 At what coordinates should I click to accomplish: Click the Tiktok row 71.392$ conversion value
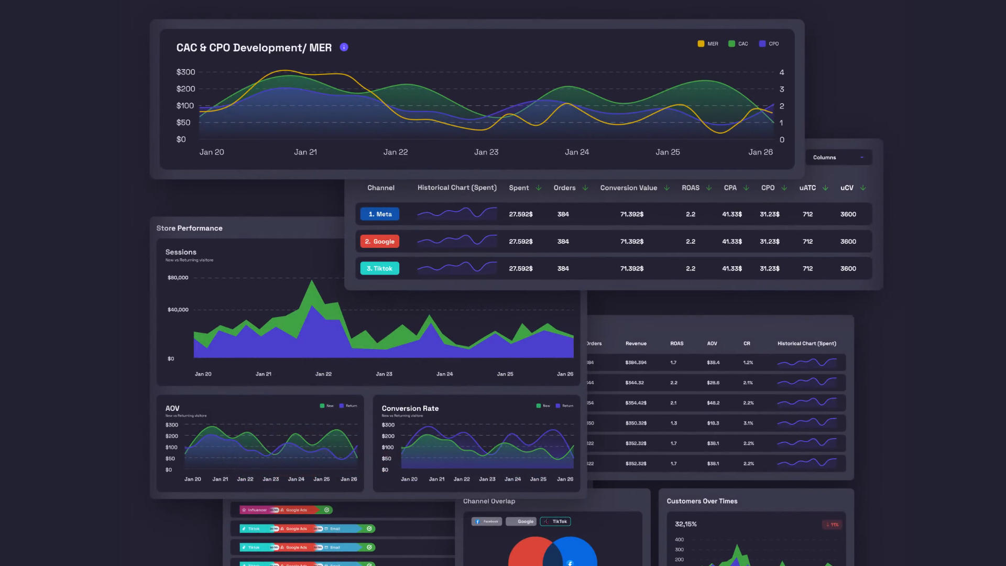[x=632, y=268]
